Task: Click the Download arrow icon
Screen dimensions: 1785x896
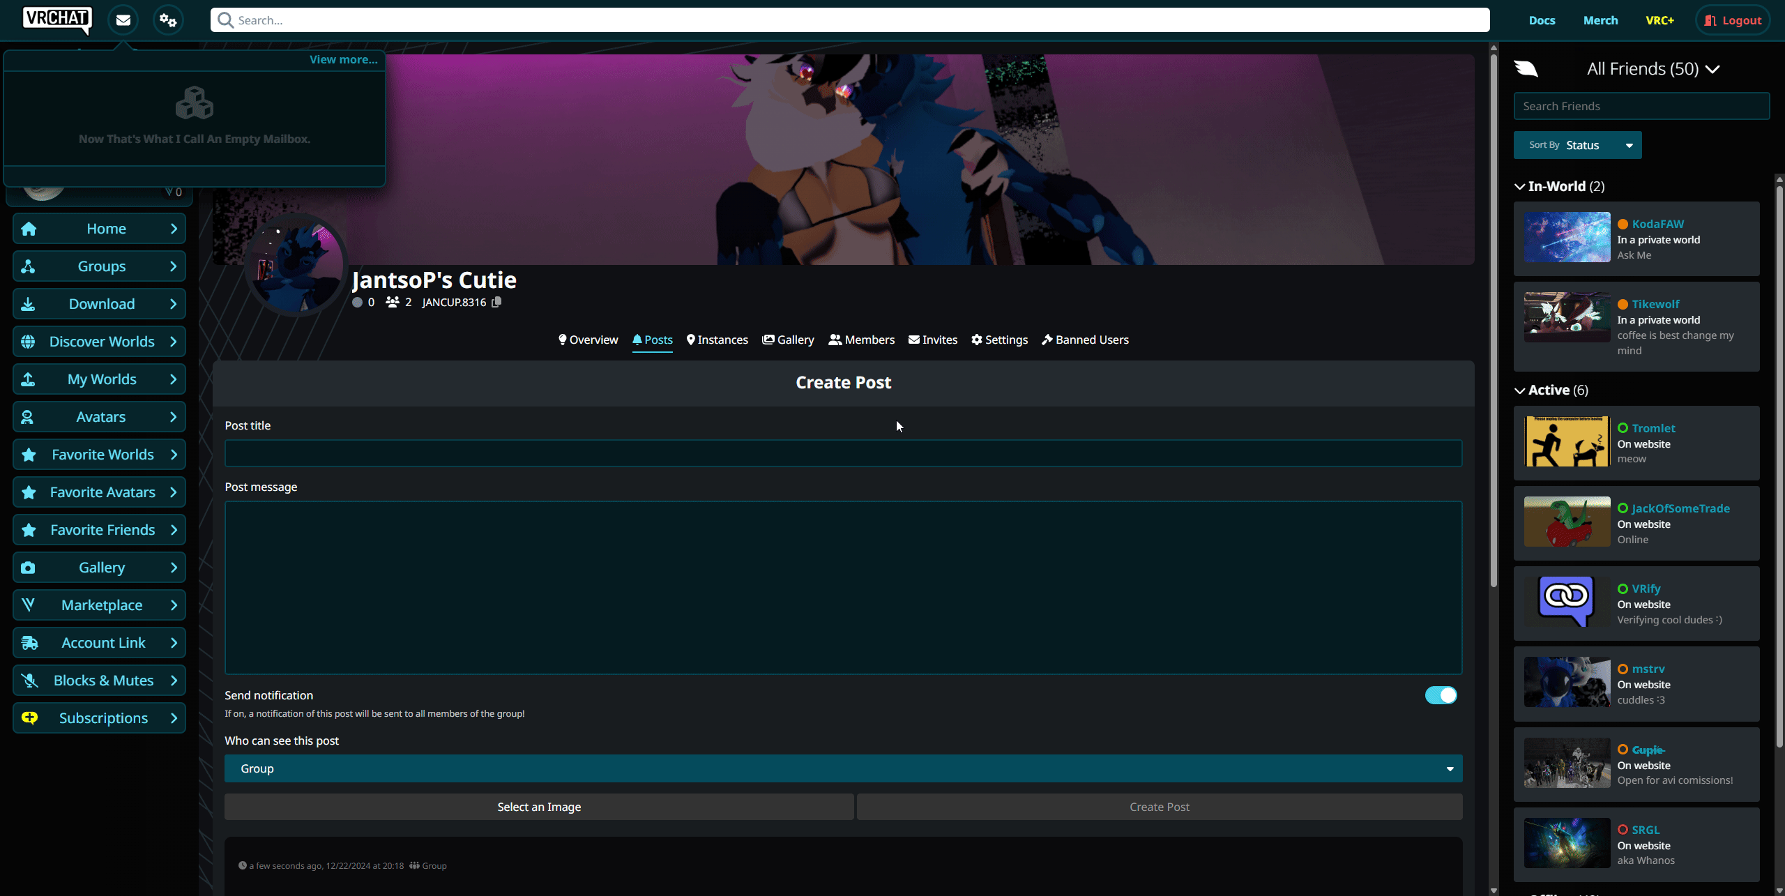Action: 28,304
